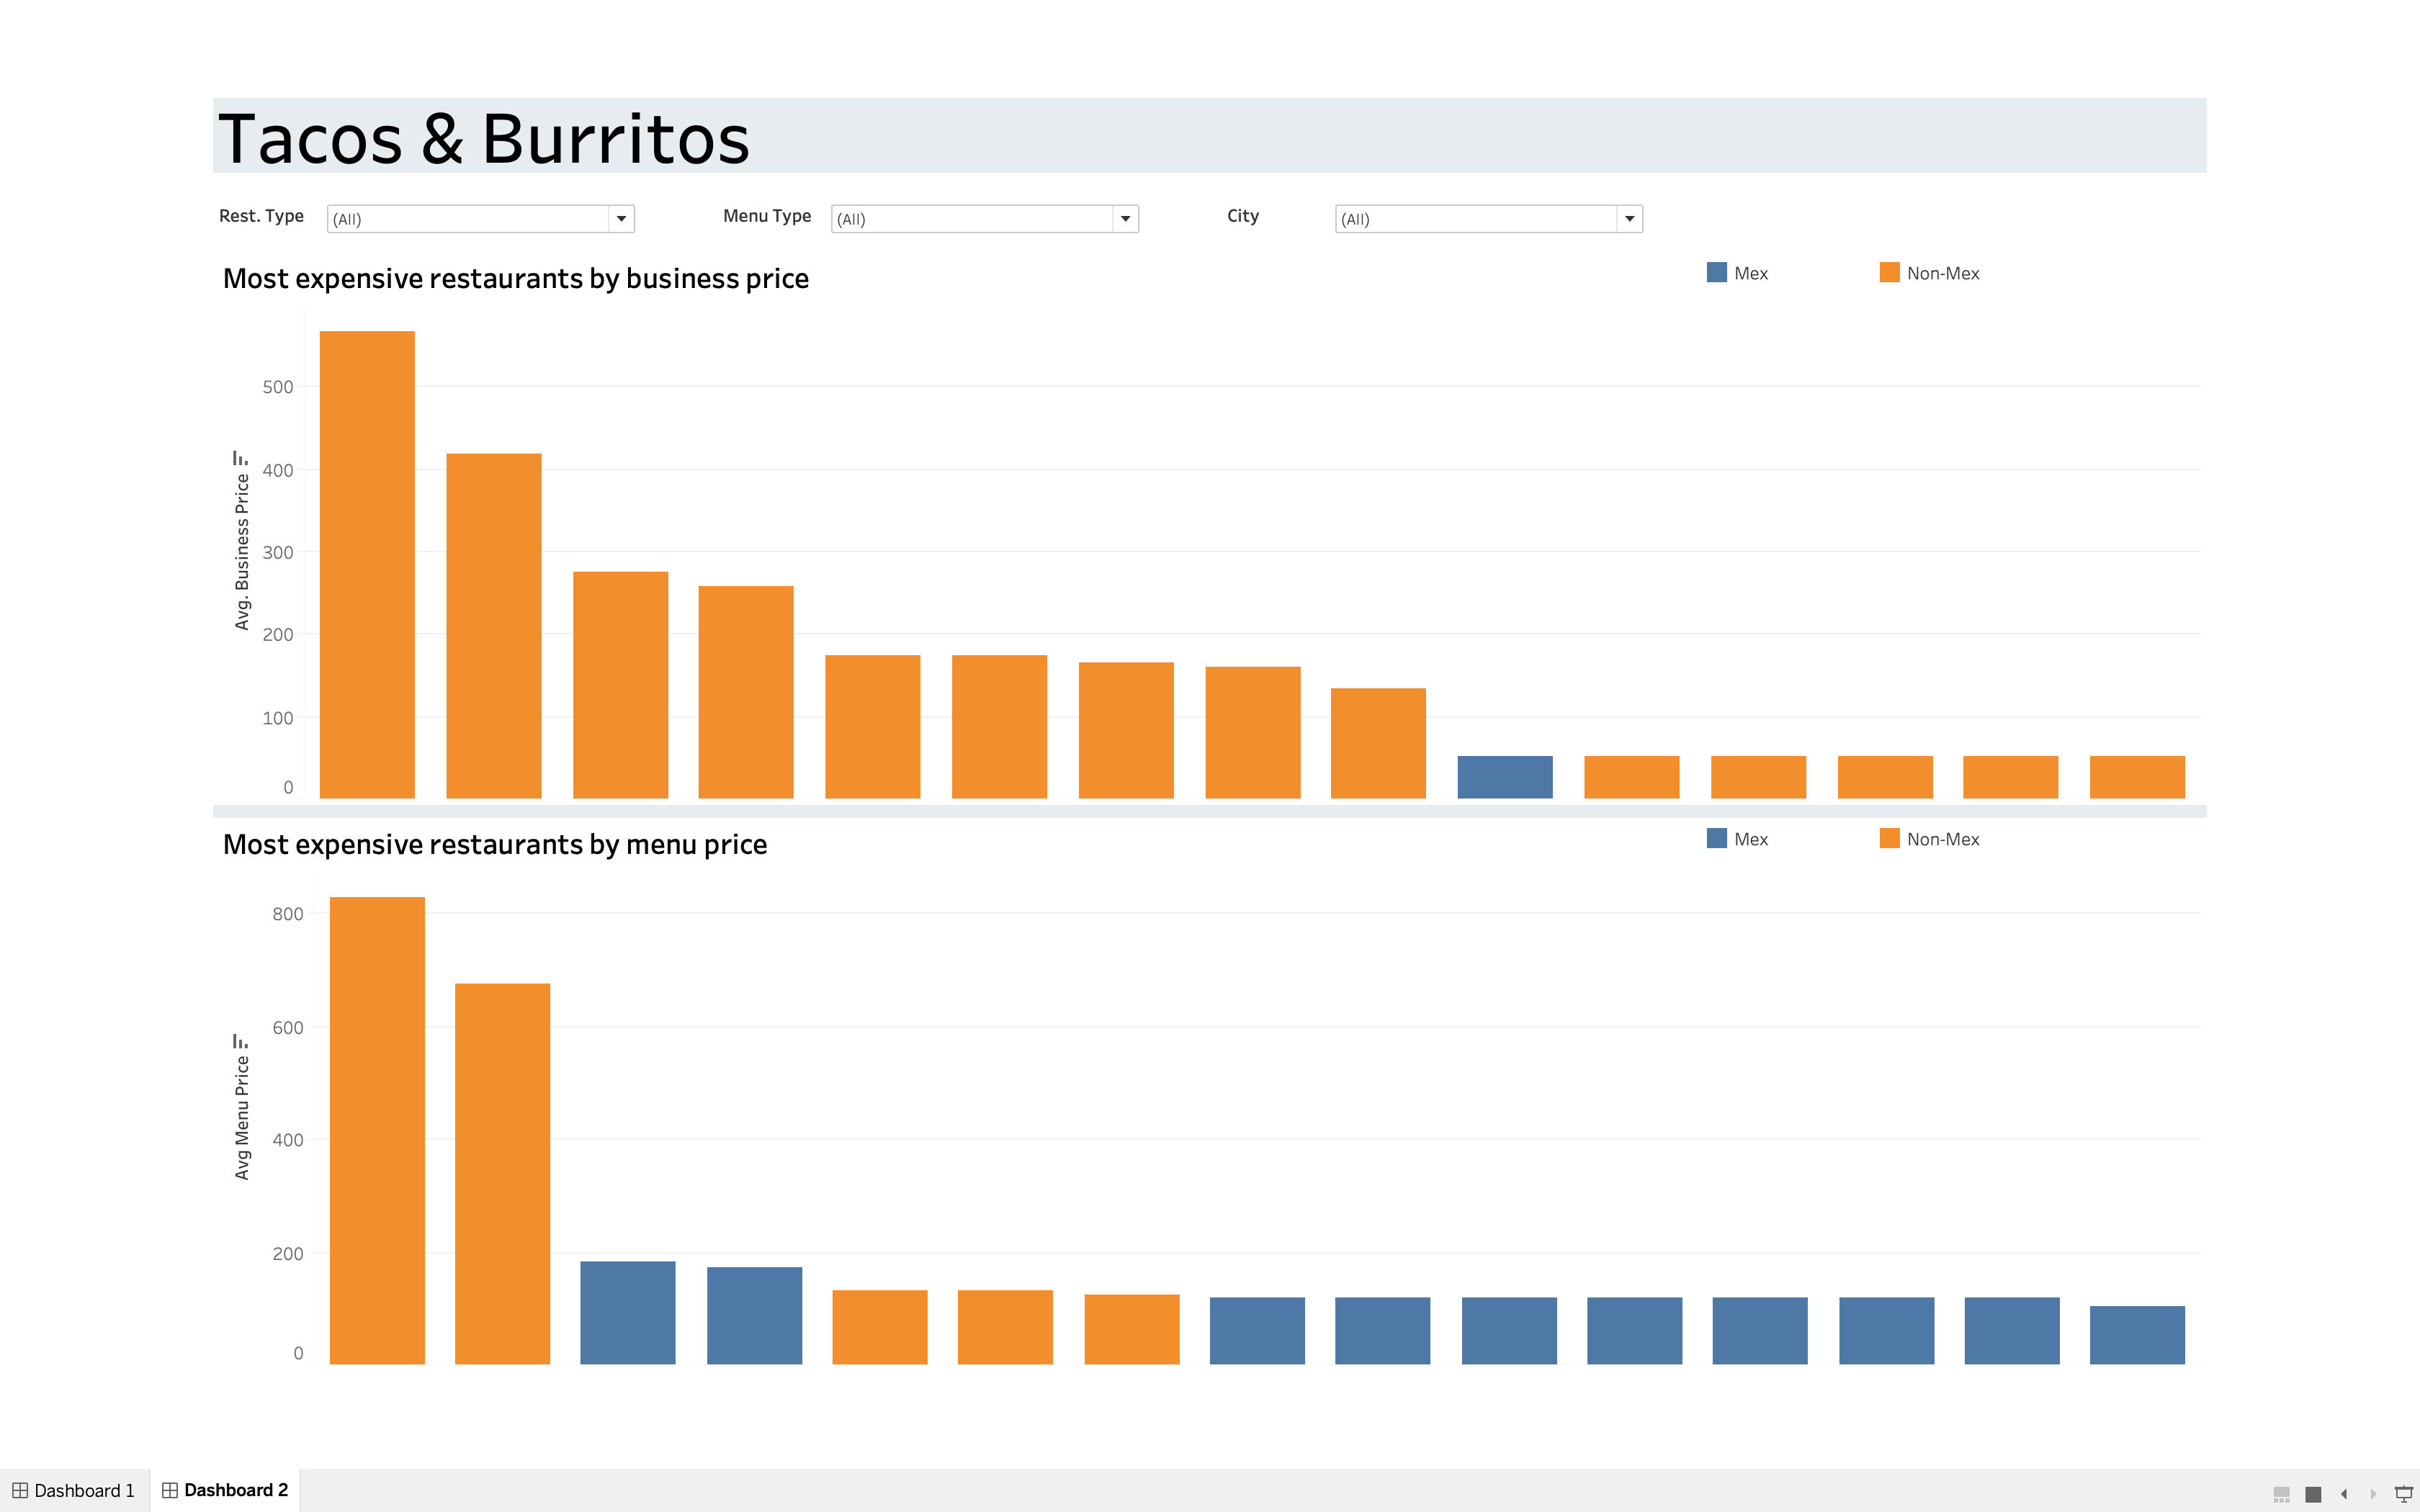Open the Rest. Type filter dropdown
The height and width of the screenshot is (1512, 2420).
[621, 219]
